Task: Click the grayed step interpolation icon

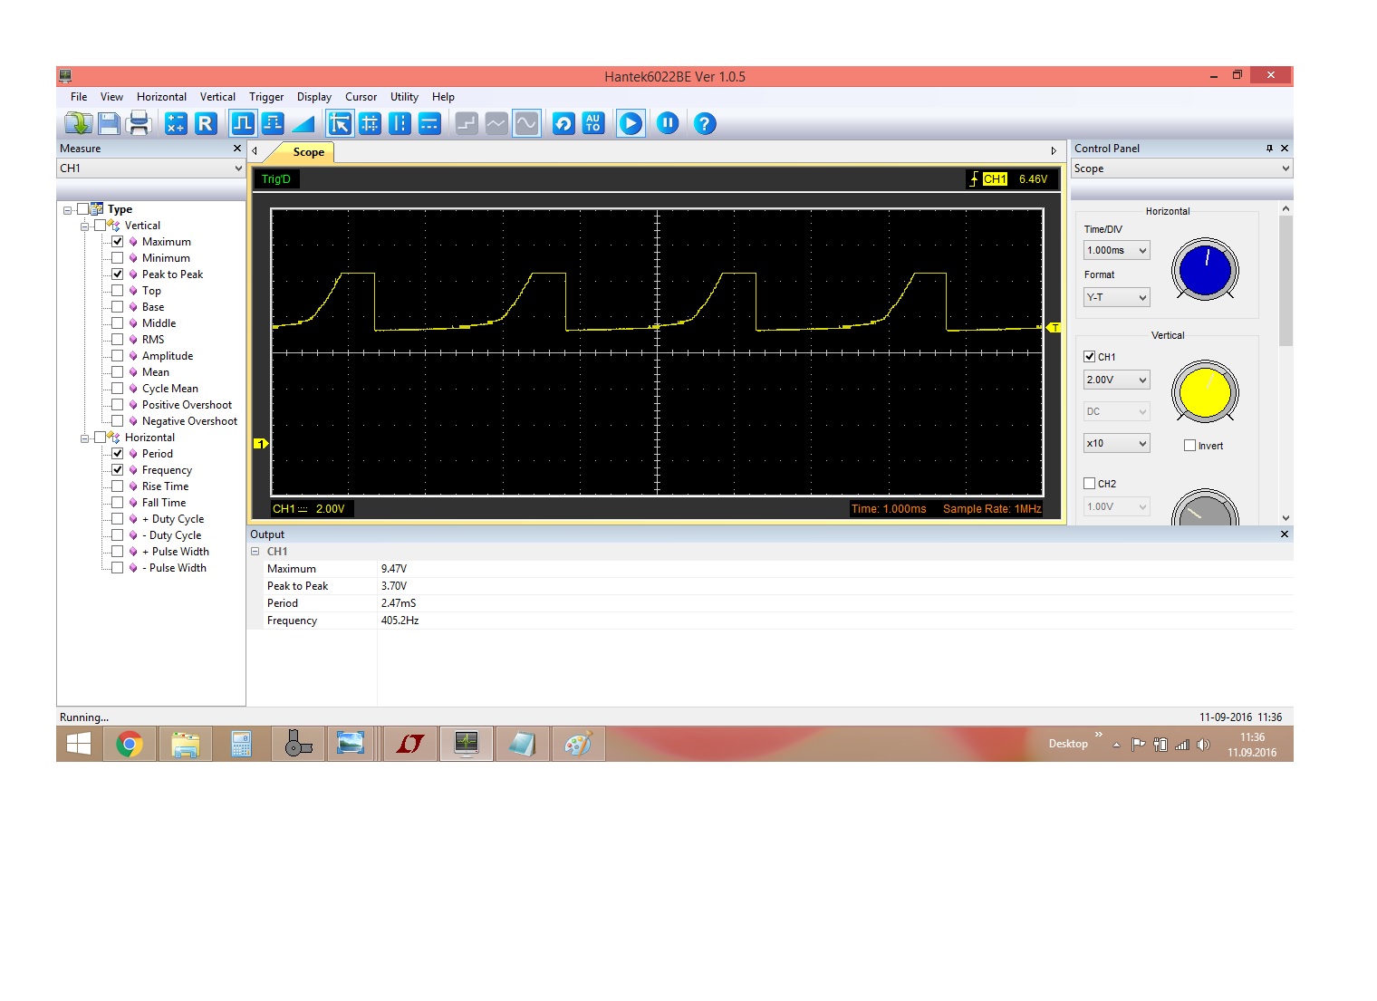Action: pos(467,123)
